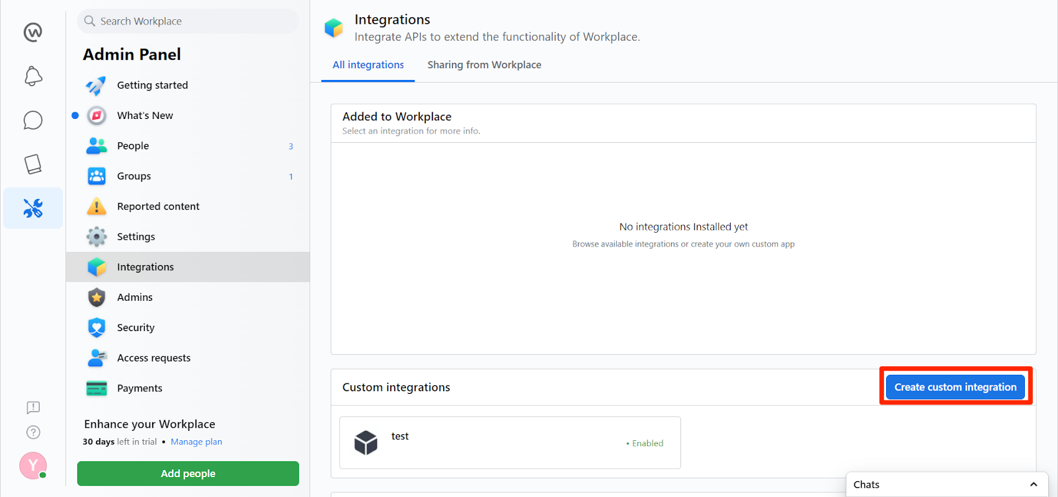Open the chat bubble icon

click(x=33, y=120)
